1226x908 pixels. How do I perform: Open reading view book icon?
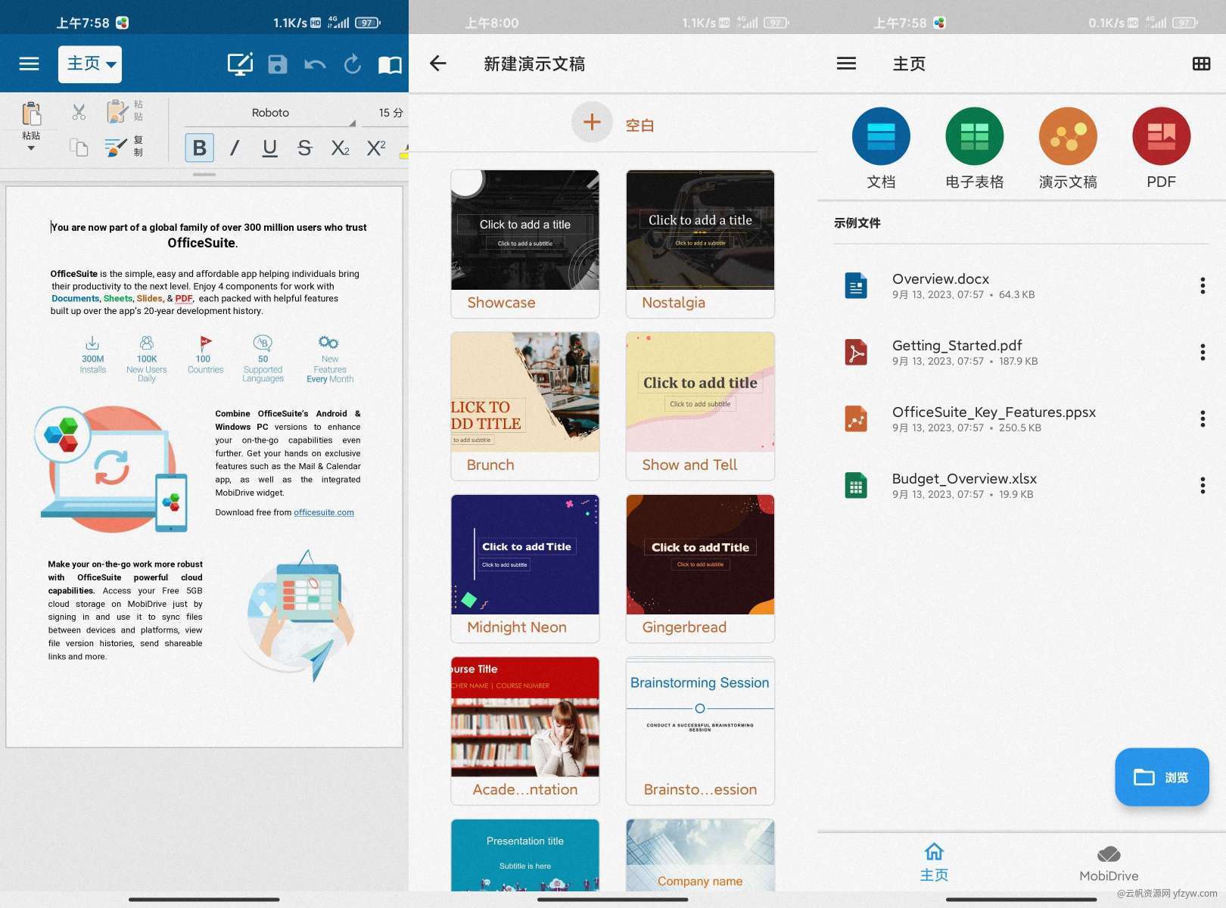pyautogui.click(x=390, y=65)
